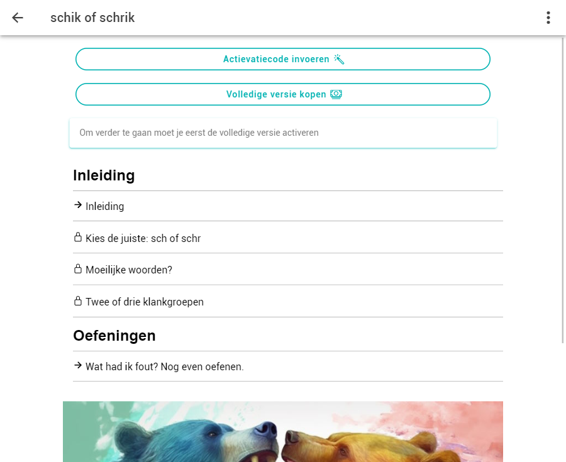This screenshot has height=462, width=566.
Task: Click the lock icon beside Moeilijke woorden
Action: click(78, 269)
